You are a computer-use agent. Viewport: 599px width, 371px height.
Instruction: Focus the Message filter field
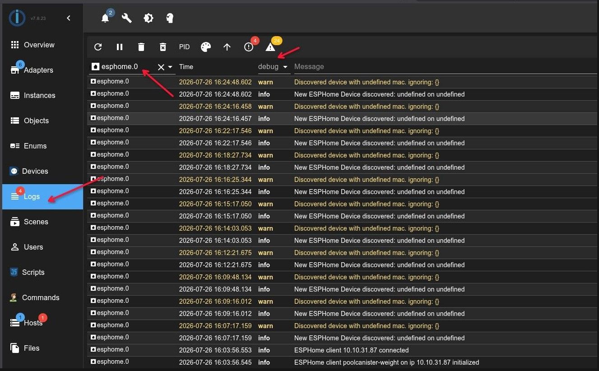[445, 67]
